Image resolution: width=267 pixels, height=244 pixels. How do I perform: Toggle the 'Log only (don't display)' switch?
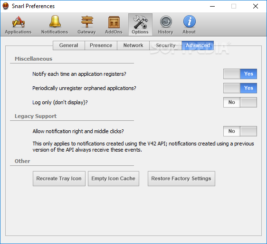[x=240, y=102]
